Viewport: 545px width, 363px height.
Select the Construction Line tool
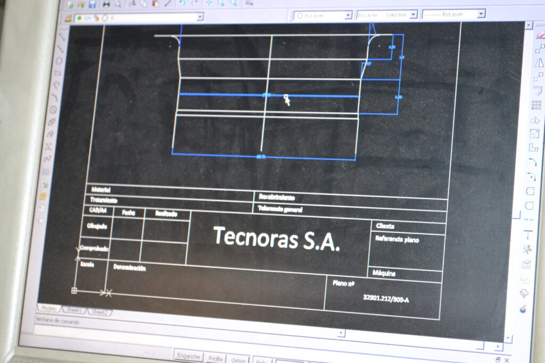61,48
